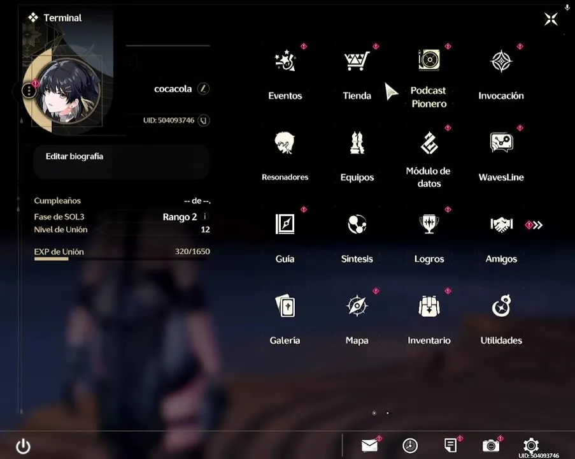Click the EXP de Unión progress bar
Screen dimensions: 575x459
[x=122, y=259]
